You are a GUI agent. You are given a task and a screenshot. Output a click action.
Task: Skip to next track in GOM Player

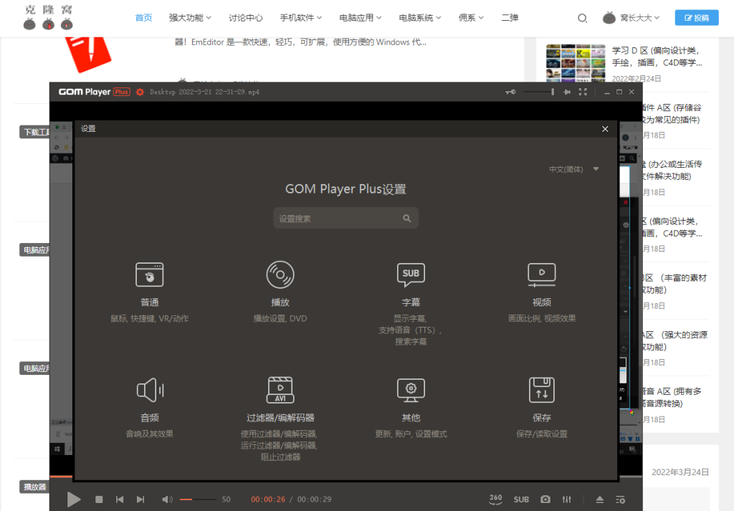[x=140, y=500]
